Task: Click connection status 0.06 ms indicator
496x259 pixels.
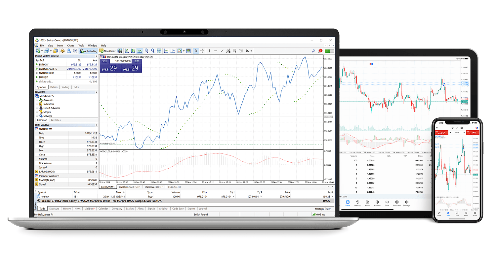Action: [318, 215]
